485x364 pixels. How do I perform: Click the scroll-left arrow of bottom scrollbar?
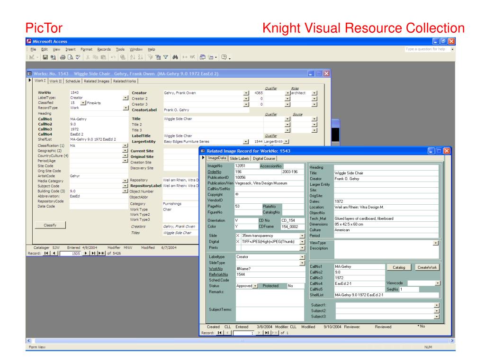point(28,340)
